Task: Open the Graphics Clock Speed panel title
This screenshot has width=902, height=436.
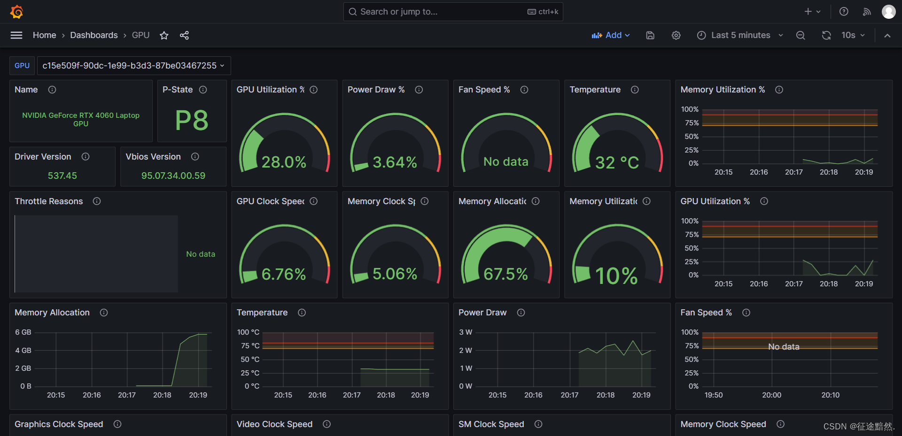Action: click(59, 424)
